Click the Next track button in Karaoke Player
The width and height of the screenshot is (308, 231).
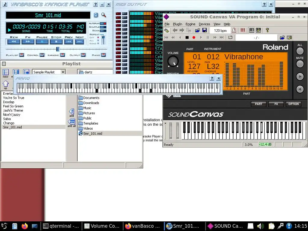[x=79, y=42]
